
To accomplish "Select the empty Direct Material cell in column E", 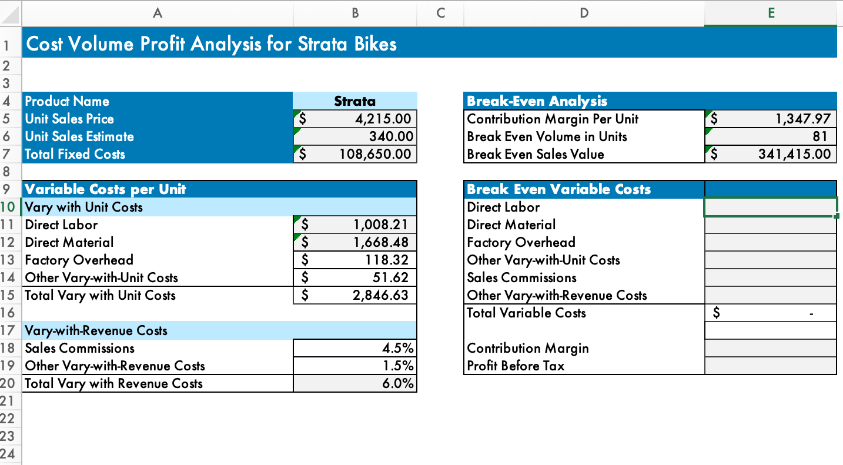I will 771,225.
